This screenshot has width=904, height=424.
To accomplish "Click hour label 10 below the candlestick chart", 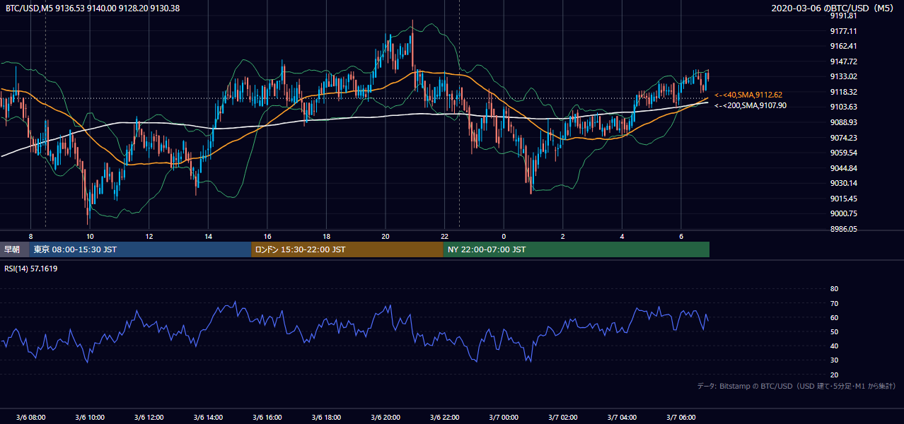I will tap(90, 236).
